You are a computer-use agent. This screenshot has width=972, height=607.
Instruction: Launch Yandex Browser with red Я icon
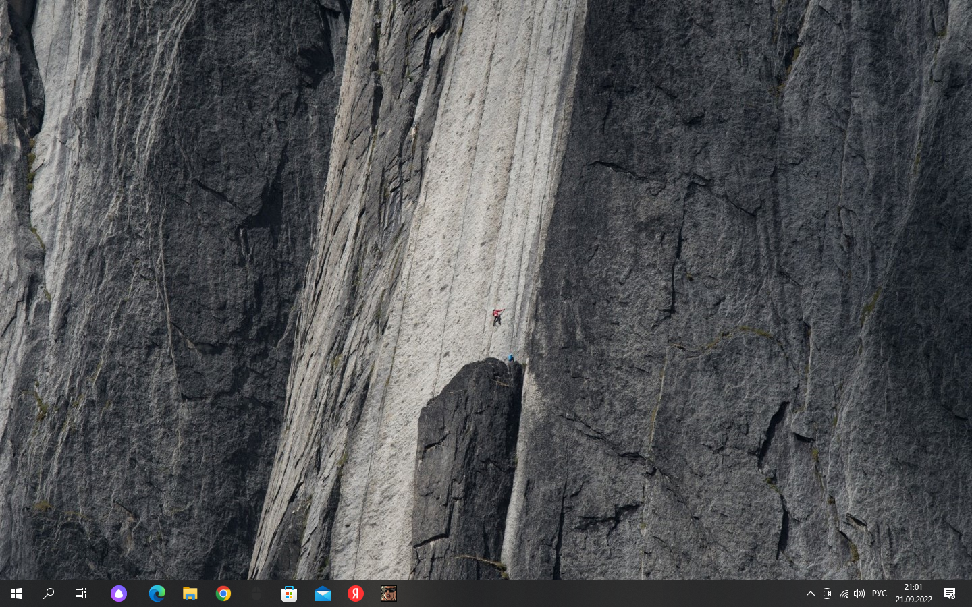click(356, 594)
